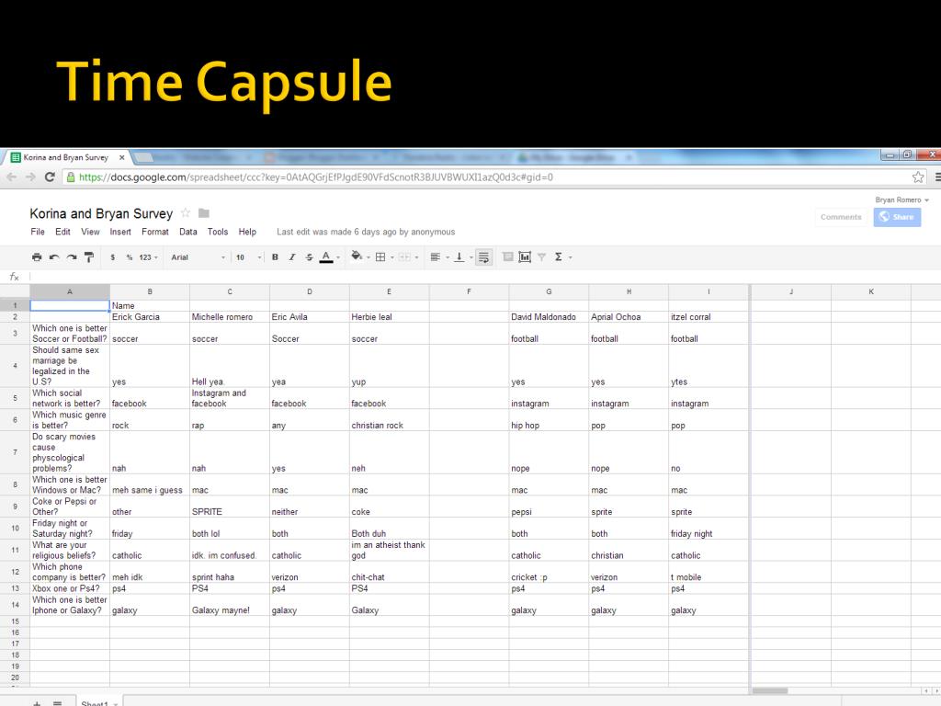Select column A header

pyautogui.click(x=70, y=291)
